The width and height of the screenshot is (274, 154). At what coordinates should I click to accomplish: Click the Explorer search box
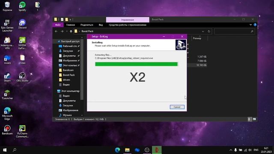[235, 31]
